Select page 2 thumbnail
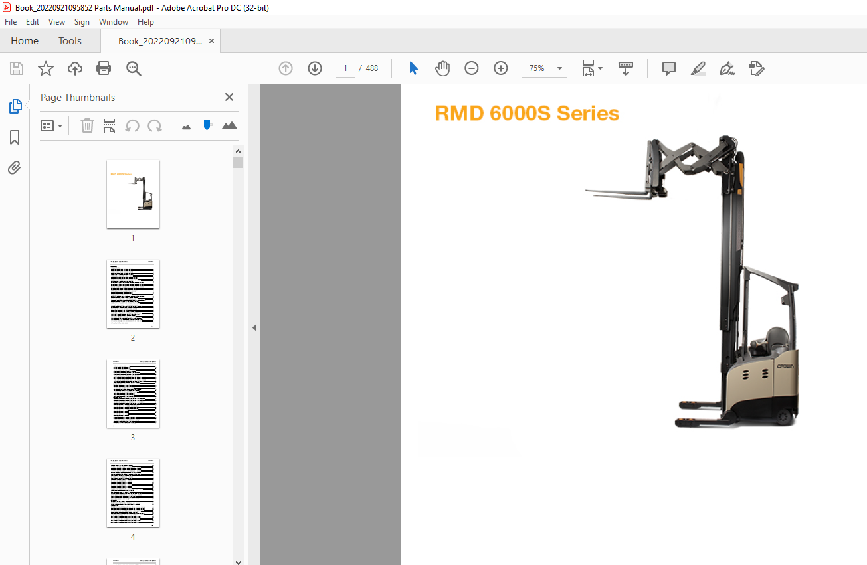The image size is (867, 565). 133,293
